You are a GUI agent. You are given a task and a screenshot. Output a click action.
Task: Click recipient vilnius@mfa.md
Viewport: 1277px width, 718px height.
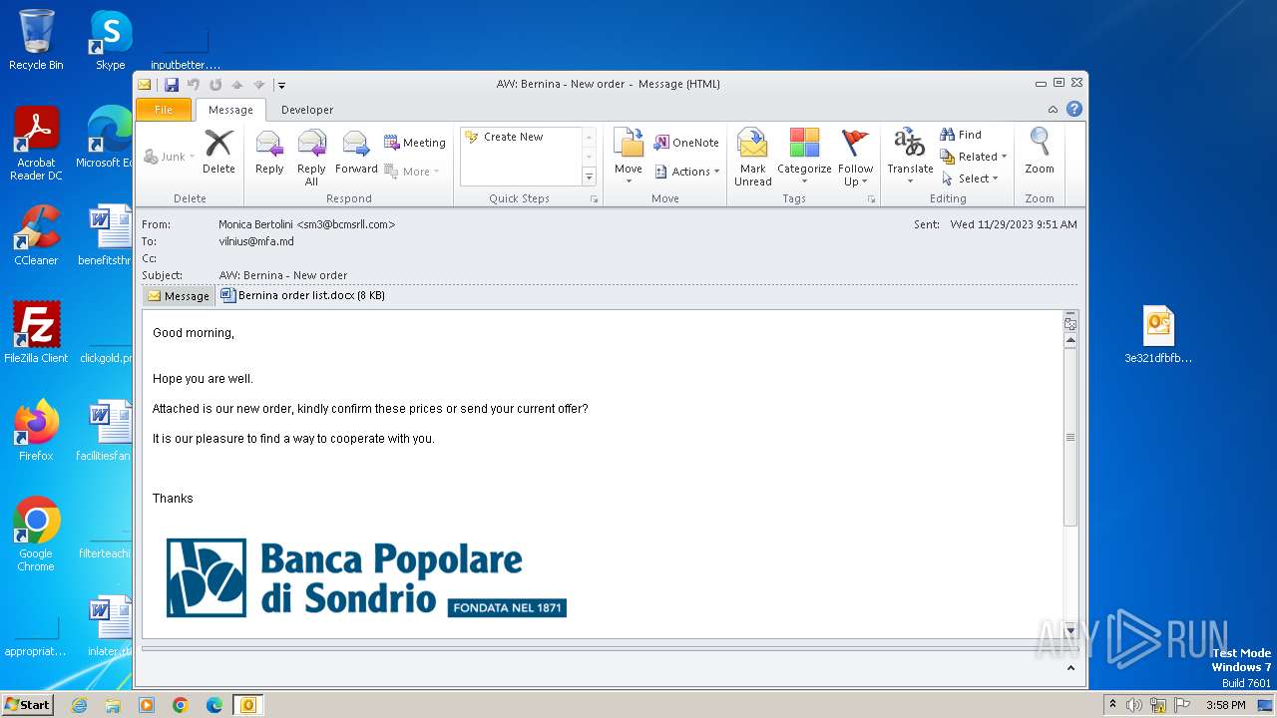(256, 241)
